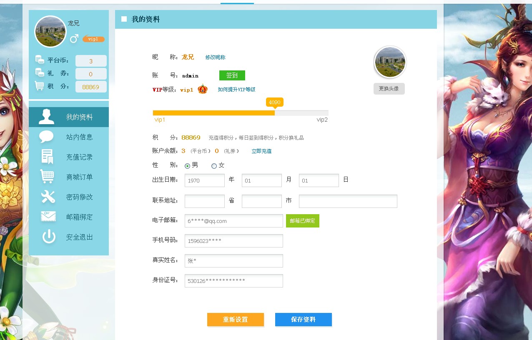The image size is (532, 340).
Task: Open 充值记录 menu item
Action: [69, 157]
